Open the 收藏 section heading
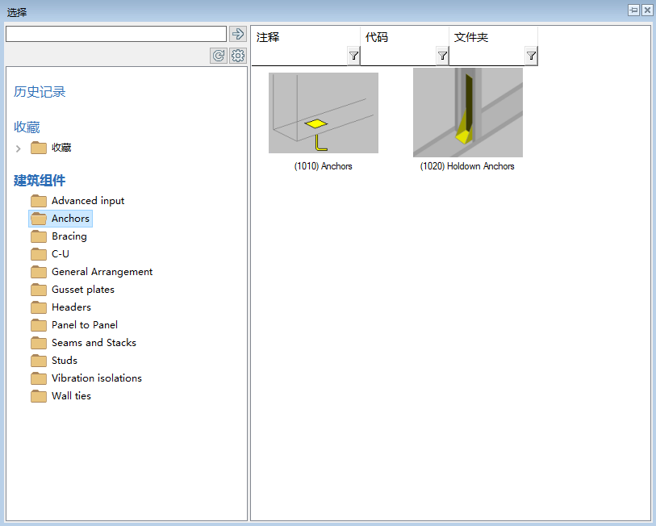The height and width of the screenshot is (526, 656). [x=27, y=127]
